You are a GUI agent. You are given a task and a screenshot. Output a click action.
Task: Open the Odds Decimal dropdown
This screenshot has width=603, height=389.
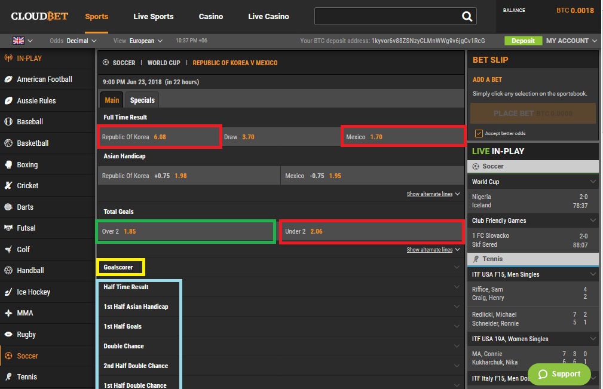pyautogui.click(x=73, y=41)
